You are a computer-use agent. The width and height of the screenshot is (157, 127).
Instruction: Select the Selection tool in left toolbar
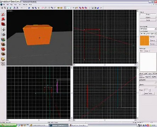pos(3,14)
